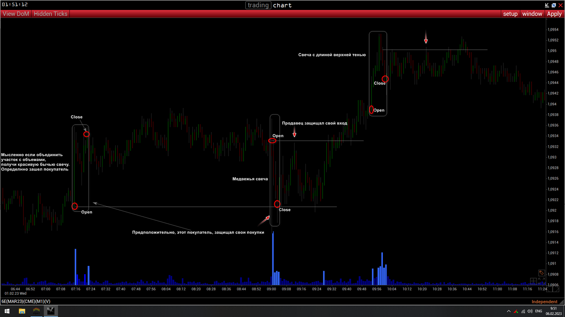Open View DoM menu

click(x=16, y=14)
